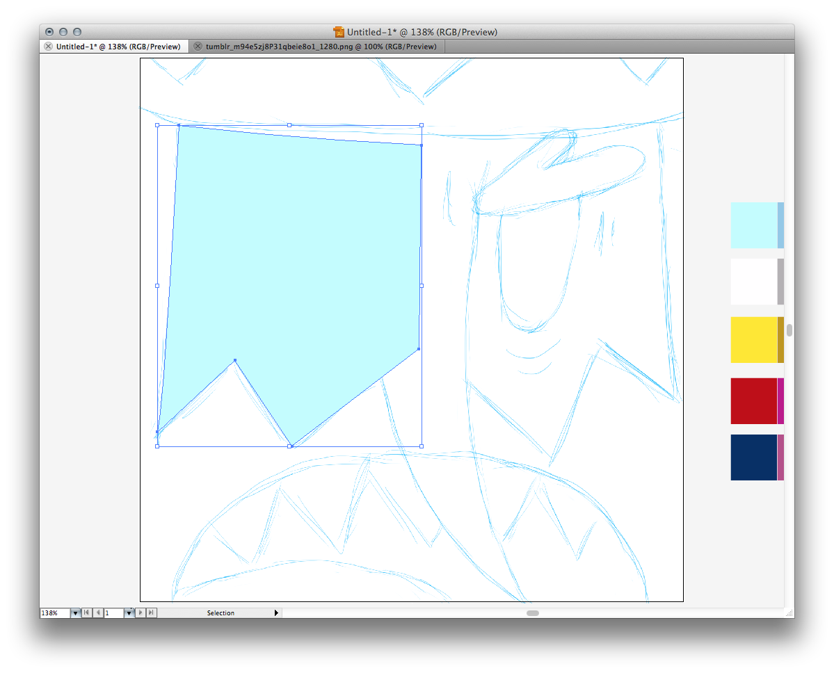Screen dimensions: 834x673
Task: Pick the red color swatch
Action: pos(753,400)
